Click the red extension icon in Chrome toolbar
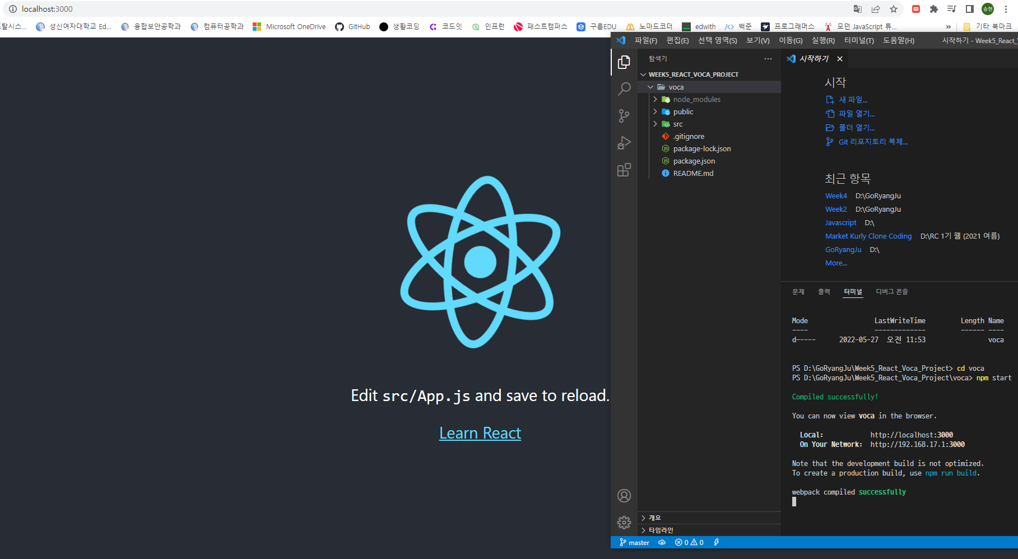The height and width of the screenshot is (559, 1018). click(916, 9)
